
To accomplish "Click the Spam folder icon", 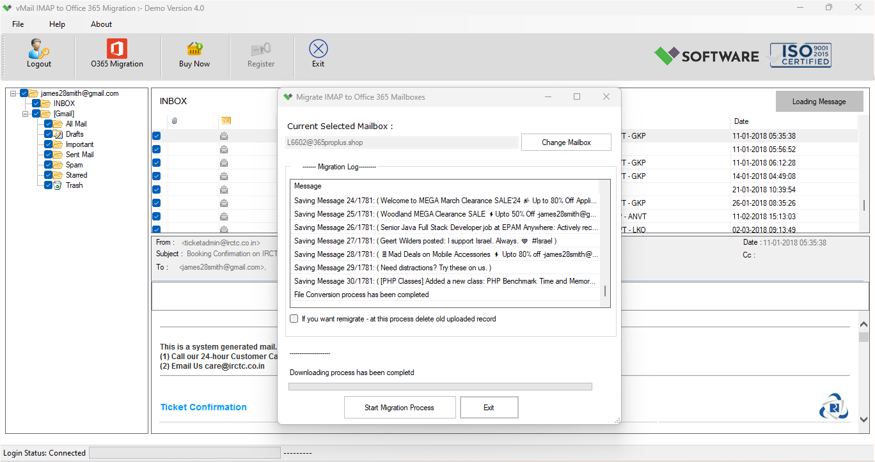I will pyautogui.click(x=58, y=165).
